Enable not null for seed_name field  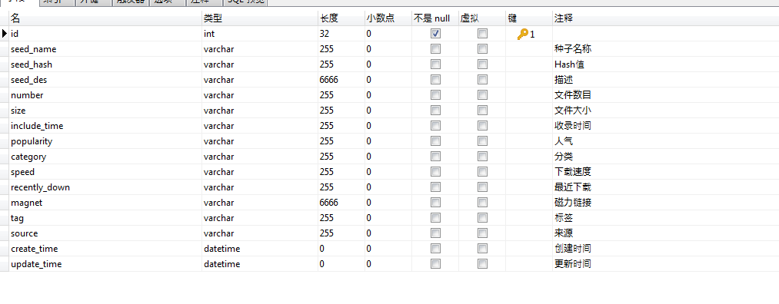coord(436,49)
